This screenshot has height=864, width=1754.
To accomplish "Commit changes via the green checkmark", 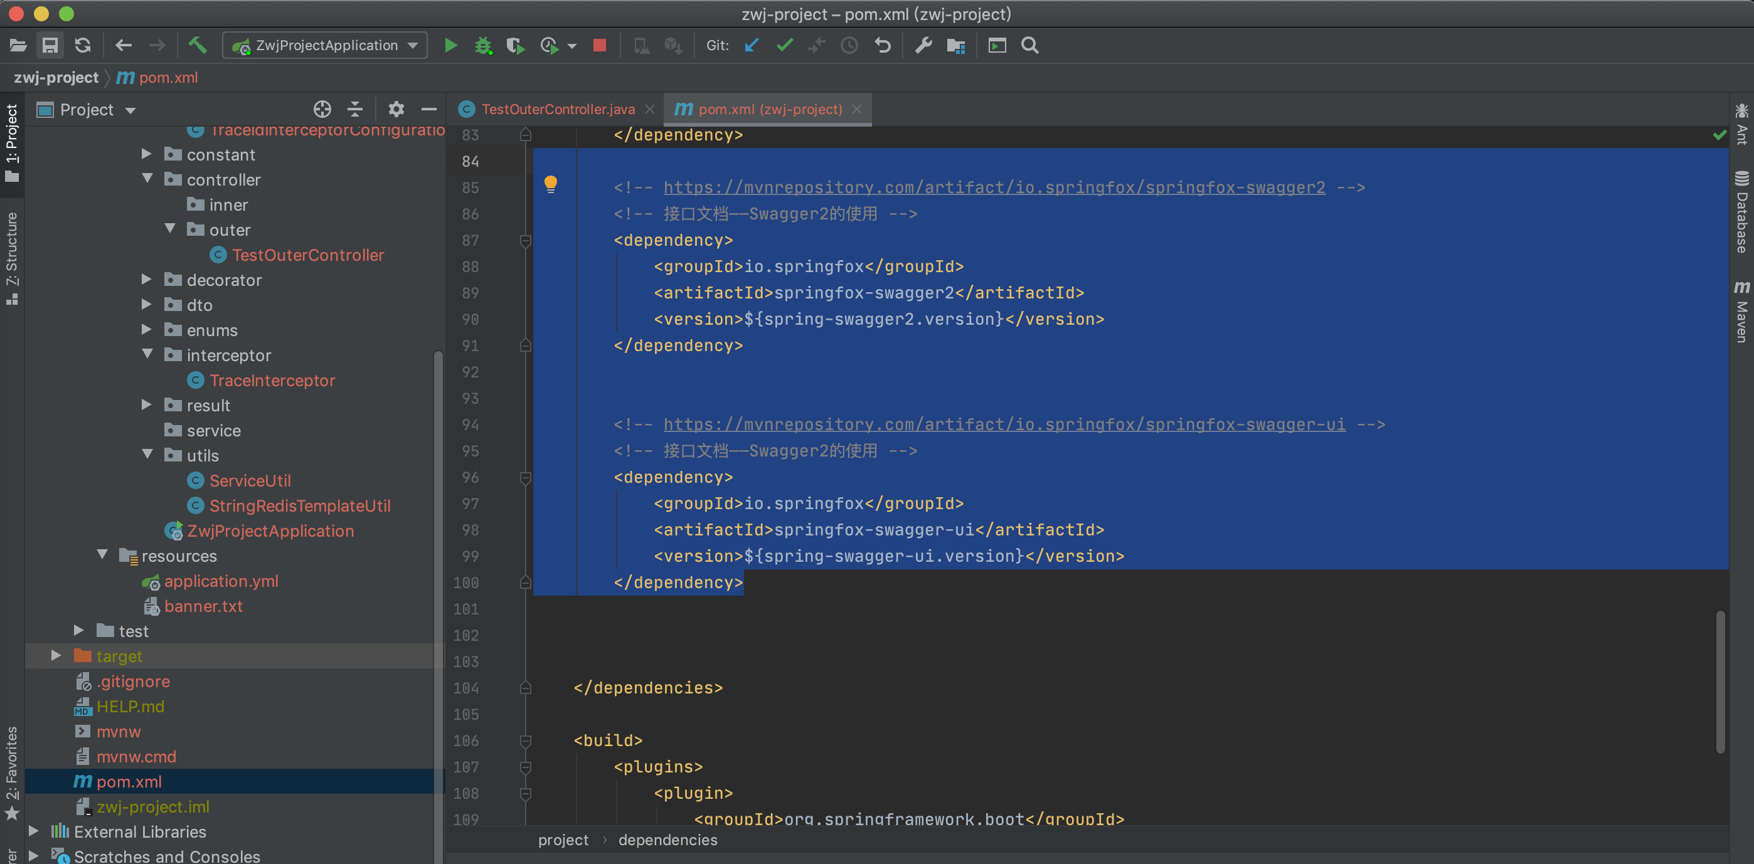I will pos(784,45).
